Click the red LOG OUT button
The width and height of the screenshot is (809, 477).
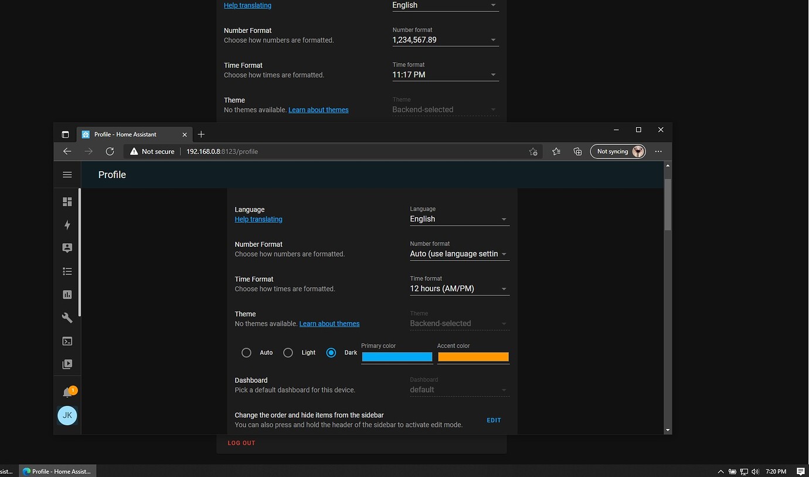(242, 443)
